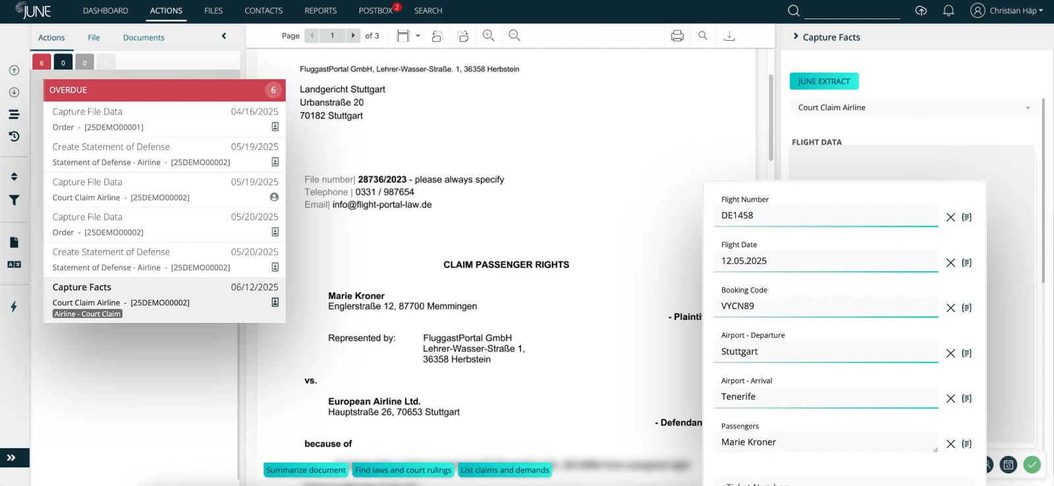The image size is (1054, 486).
Task: Switch to the File tab
Action: coord(94,38)
